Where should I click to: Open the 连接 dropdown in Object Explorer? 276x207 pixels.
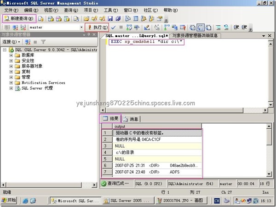[11, 42]
